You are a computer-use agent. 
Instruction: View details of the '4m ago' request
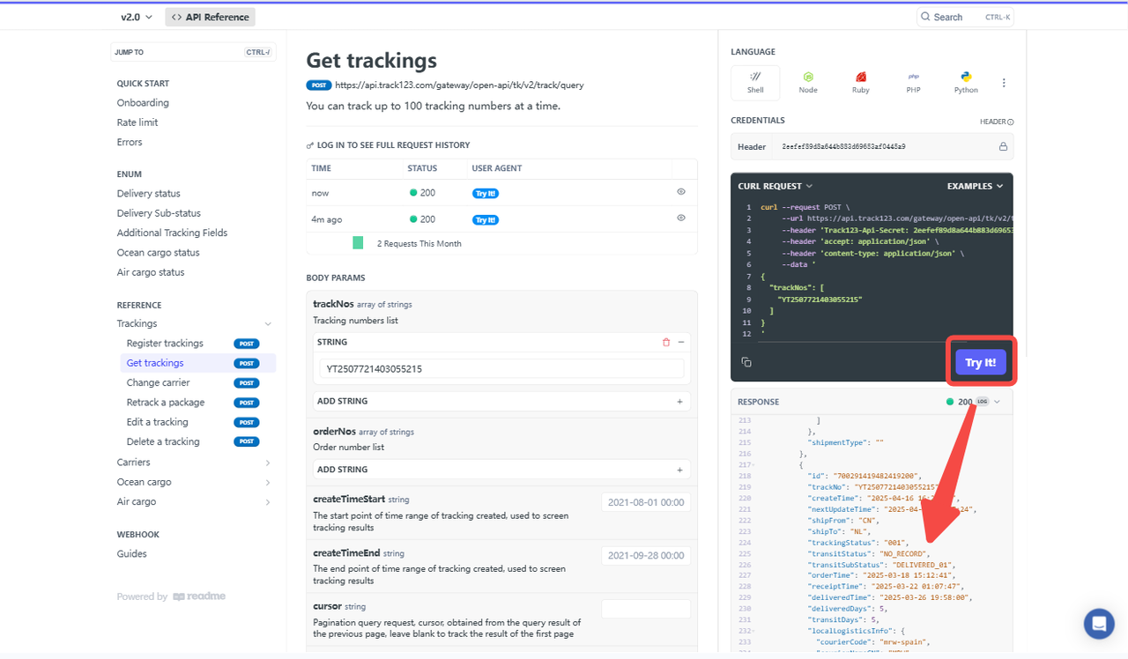point(681,218)
